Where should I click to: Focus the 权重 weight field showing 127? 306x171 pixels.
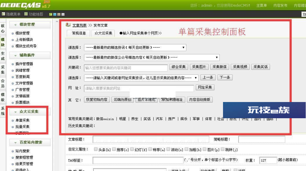(x=268, y=160)
